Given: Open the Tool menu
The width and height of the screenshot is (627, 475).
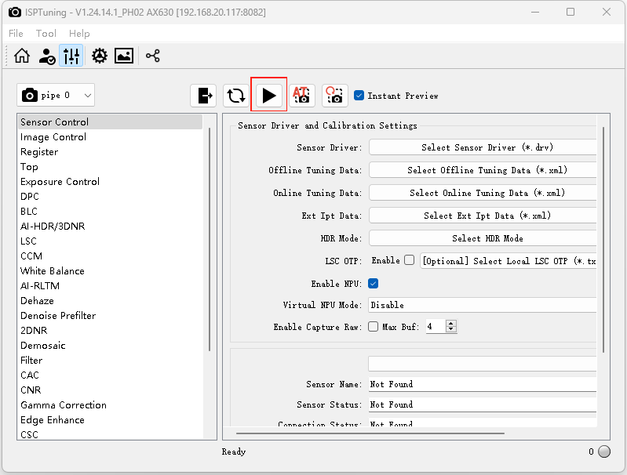Looking at the screenshot, I should (46, 34).
